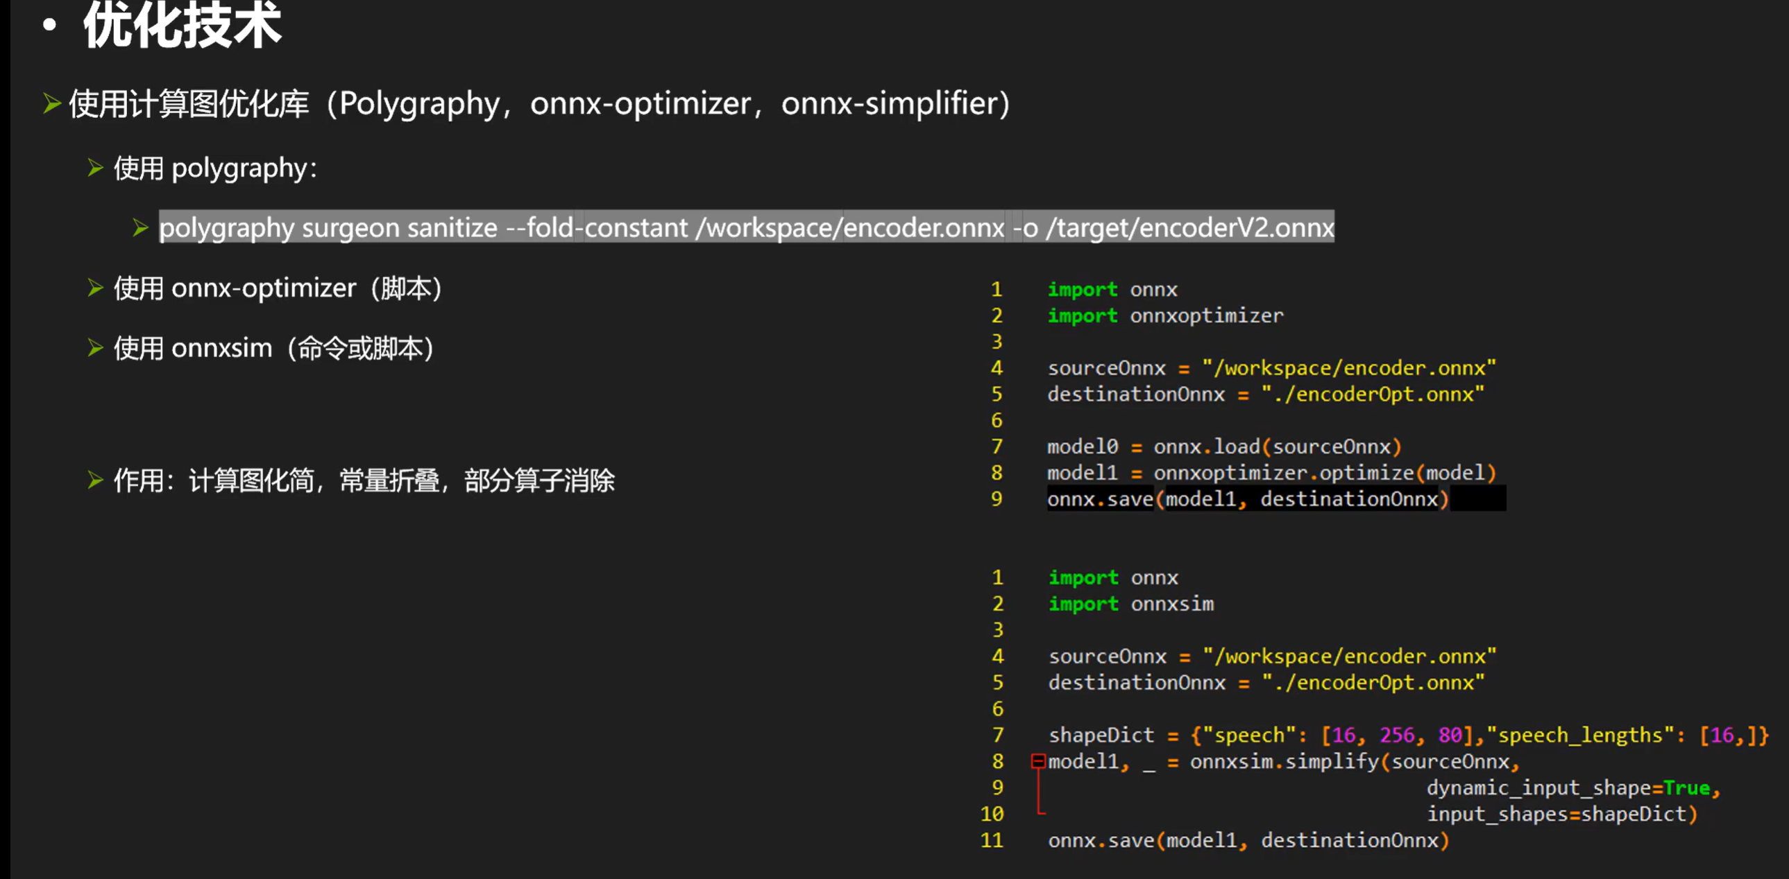Click the import onnx line in the bottom snippet
Viewport: 1789px width, 879px height.
tap(1113, 578)
